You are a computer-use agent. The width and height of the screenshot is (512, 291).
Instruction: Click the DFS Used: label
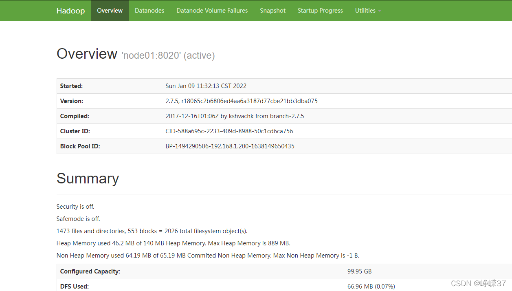74,287
